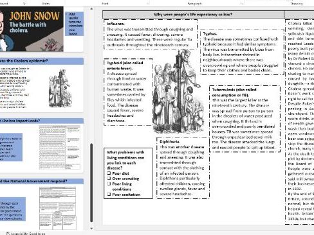Open the Clipboard group dialog launcher
The width and height of the screenshot is (314, 235).
24,3
